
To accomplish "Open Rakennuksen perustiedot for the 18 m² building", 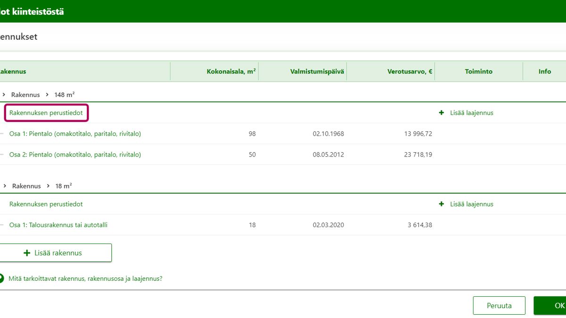I will [46, 204].
